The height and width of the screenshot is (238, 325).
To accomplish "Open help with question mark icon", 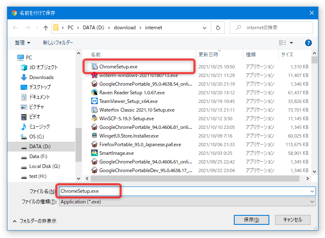I will [x=308, y=43].
